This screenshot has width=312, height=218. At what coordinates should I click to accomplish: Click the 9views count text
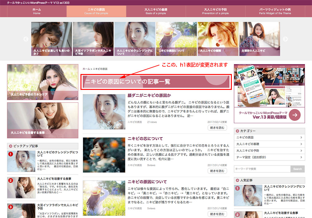[151, 165]
